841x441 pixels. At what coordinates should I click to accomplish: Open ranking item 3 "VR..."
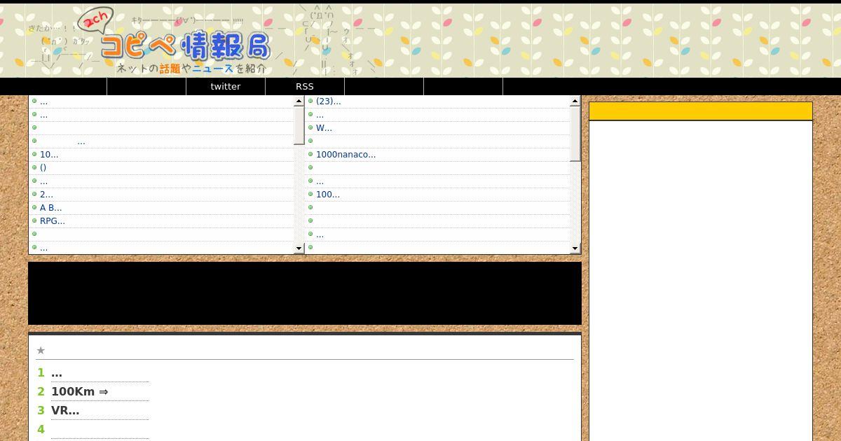tap(65, 411)
